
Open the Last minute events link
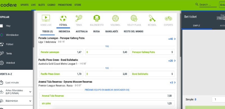tap(12, 83)
